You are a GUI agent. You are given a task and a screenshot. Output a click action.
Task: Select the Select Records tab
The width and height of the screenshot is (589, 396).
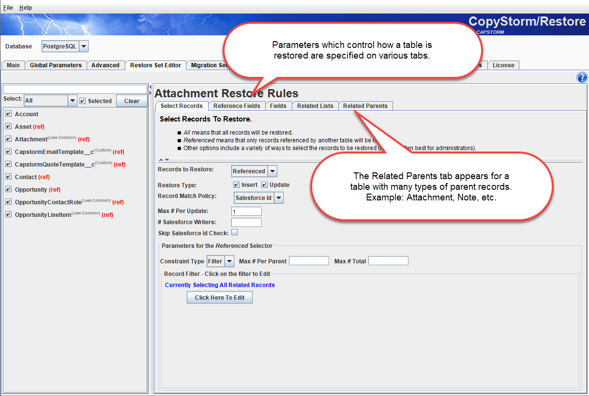click(x=181, y=106)
